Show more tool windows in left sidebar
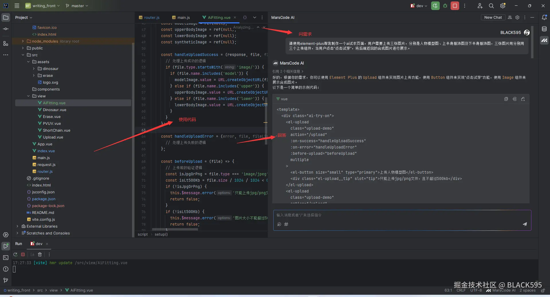Viewport: 550px width, 297px height. tap(6, 55)
